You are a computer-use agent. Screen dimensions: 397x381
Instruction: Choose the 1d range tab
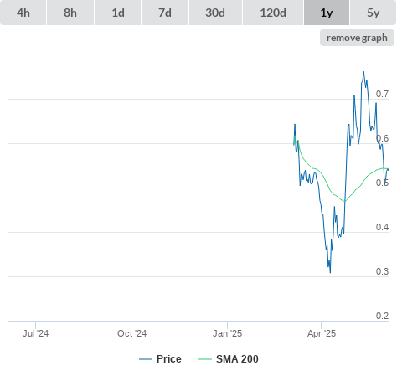click(118, 13)
